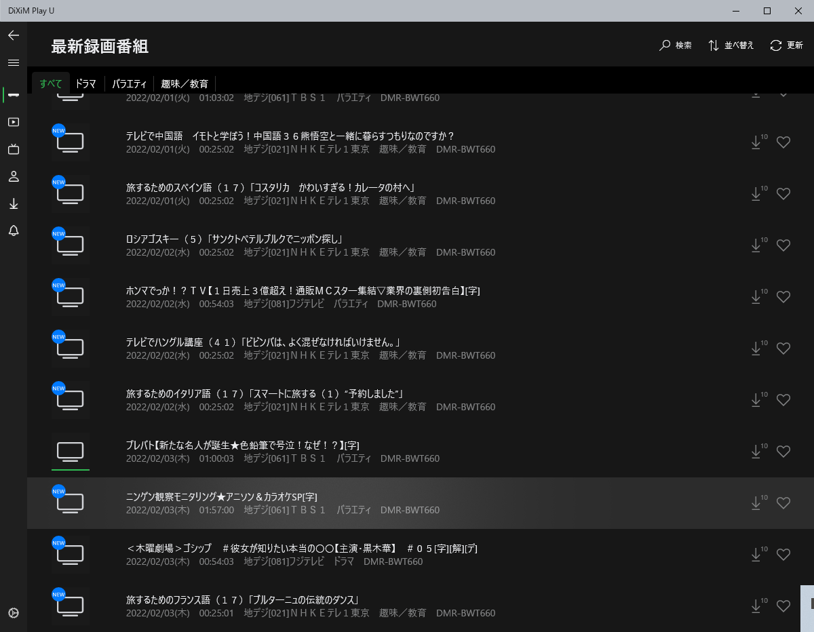Click the back arrow icon
Screen dimensions: 814x632
click(14, 35)
